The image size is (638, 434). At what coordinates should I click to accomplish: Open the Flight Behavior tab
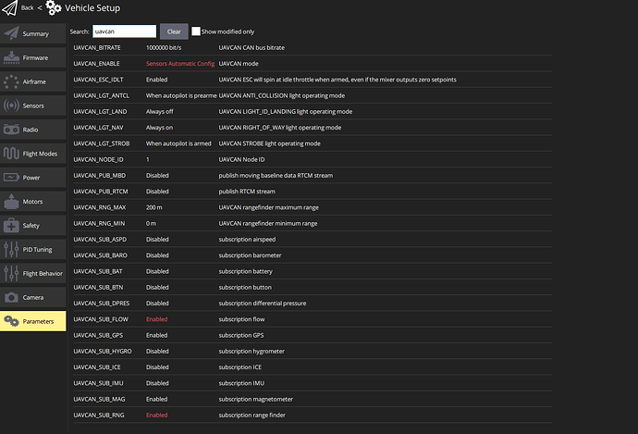pyautogui.click(x=33, y=274)
